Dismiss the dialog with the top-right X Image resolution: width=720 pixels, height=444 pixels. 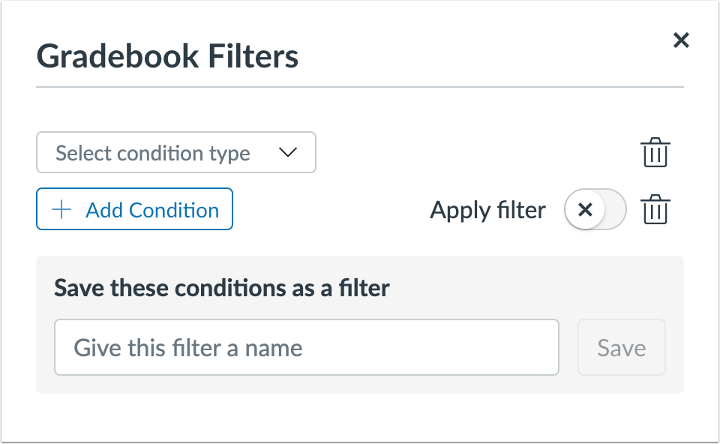680,40
